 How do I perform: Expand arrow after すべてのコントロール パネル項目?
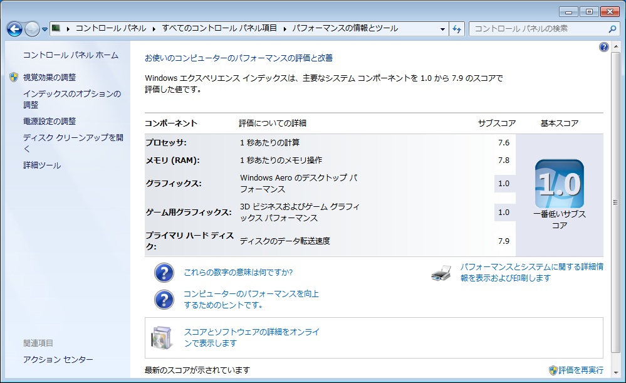pyautogui.click(x=284, y=29)
